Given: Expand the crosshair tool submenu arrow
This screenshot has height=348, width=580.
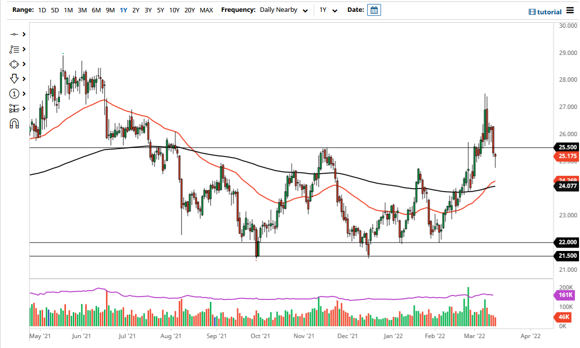Looking at the screenshot, I should pyautogui.click(x=24, y=34).
